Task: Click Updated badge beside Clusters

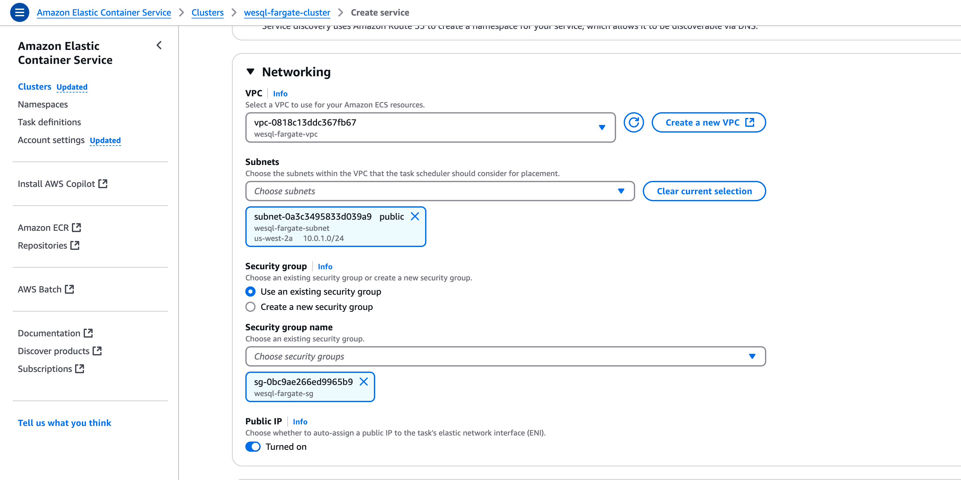Action: pyautogui.click(x=72, y=87)
